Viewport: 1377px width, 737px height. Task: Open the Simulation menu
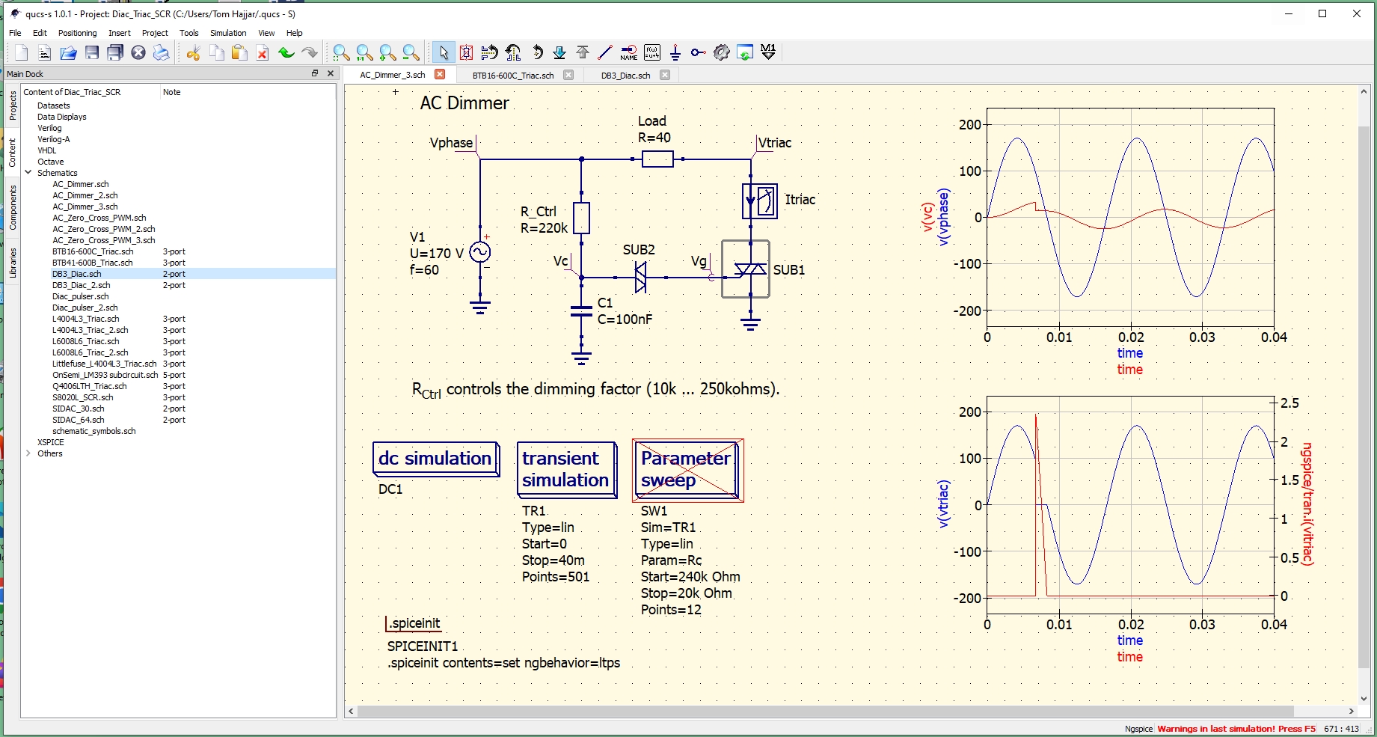pyautogui.click(x=227, y=33)
